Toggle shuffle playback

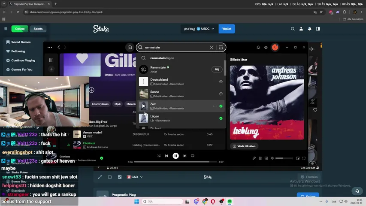[159, 156]
